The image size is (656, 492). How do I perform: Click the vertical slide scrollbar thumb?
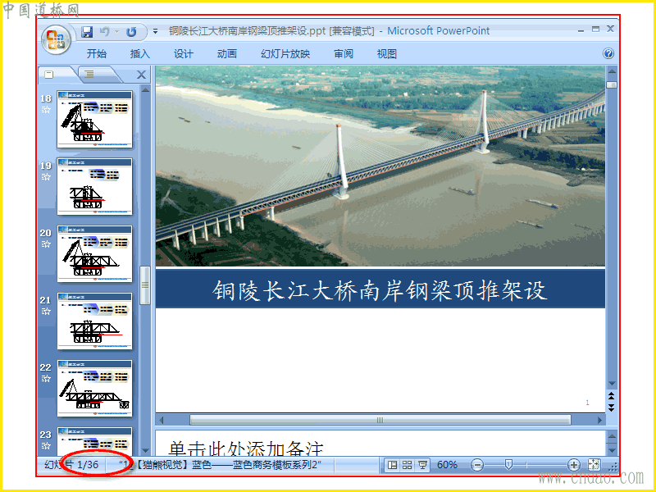pyautogui.click(x=612, y=84)
